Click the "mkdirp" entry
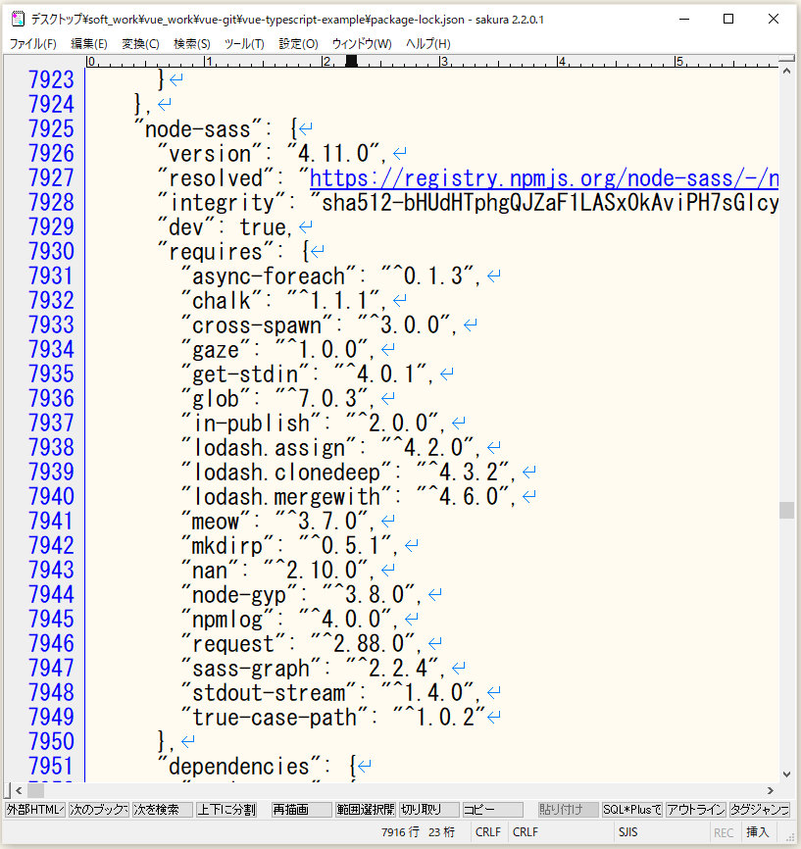801x849 pixels. tap(289, 546)
